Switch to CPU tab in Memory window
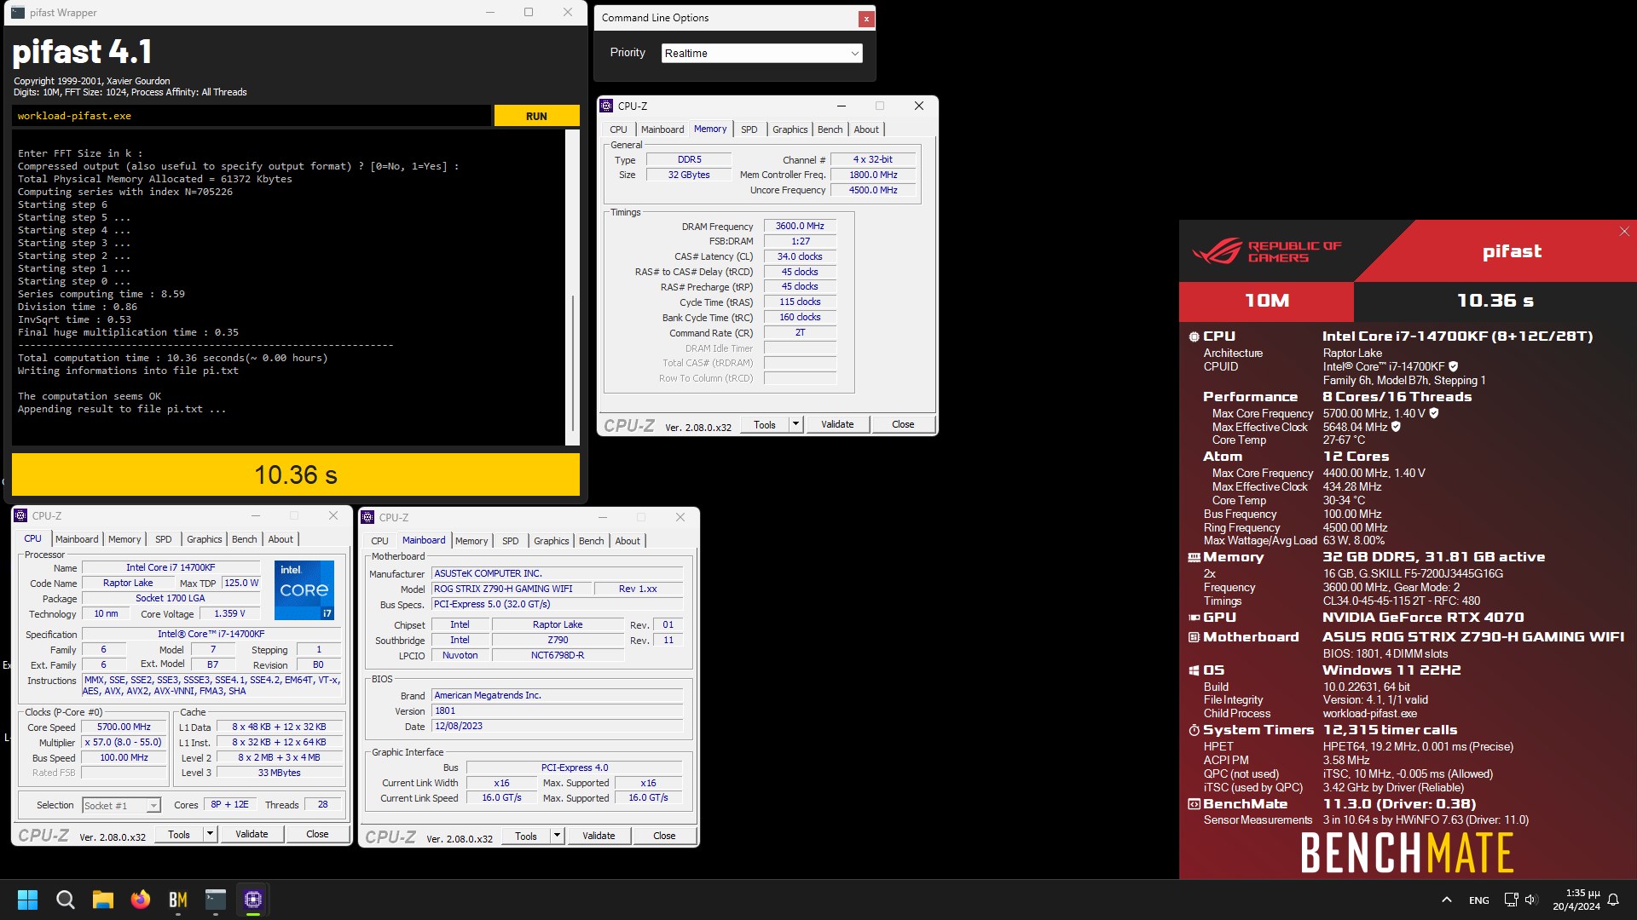The width and height of the screenshot is (1637, 920). 618,129
